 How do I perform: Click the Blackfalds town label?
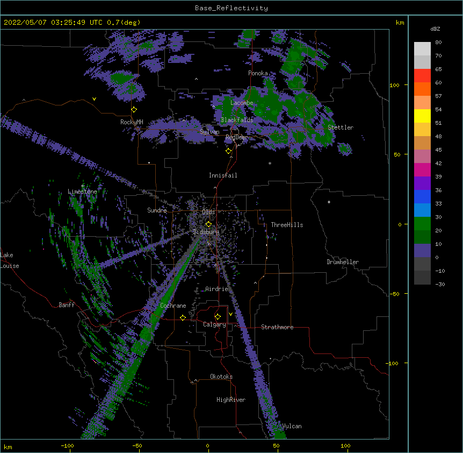coord(237,120)
